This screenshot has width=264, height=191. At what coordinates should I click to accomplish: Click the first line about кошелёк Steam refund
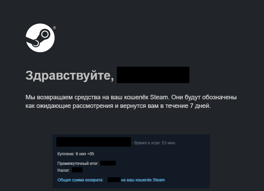[131, 97]
